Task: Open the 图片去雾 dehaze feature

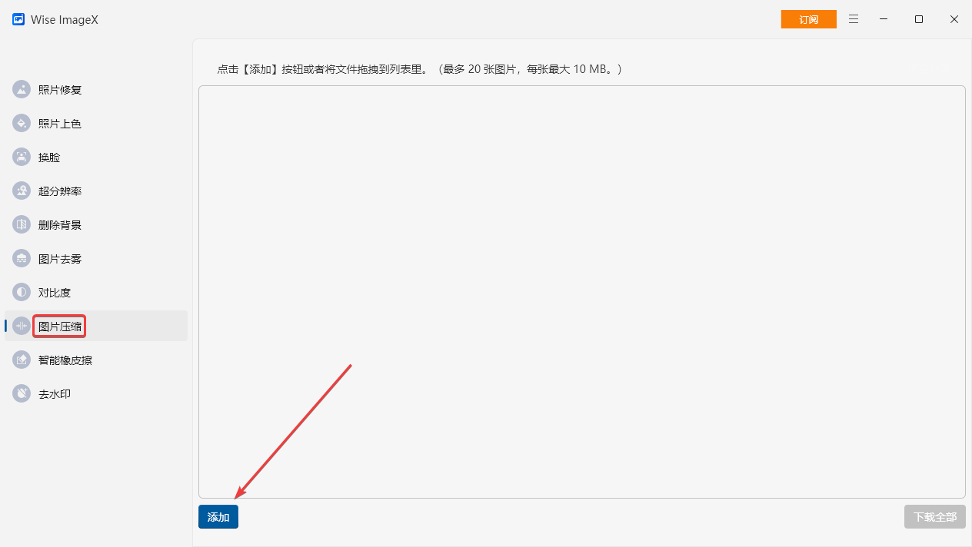Action: [58, 258]
